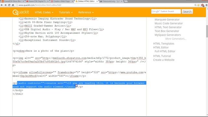This screenshot has width=208, height=117.
Task: Close the Freesound.org tab
Action: click(122, 1)
